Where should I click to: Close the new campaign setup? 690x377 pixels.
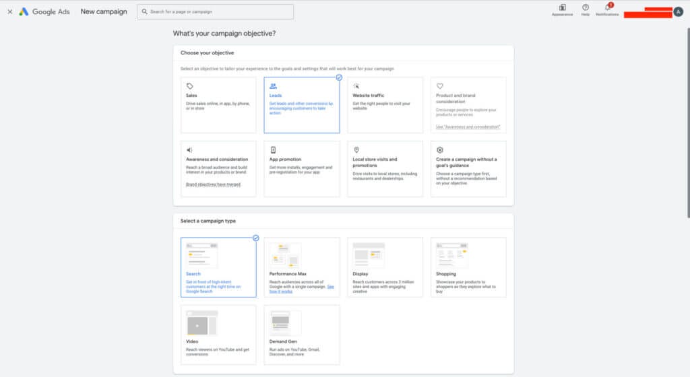pyautogui.click(x=9, y=12)
